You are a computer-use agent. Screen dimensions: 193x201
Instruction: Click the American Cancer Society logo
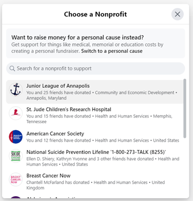point(16,137)
